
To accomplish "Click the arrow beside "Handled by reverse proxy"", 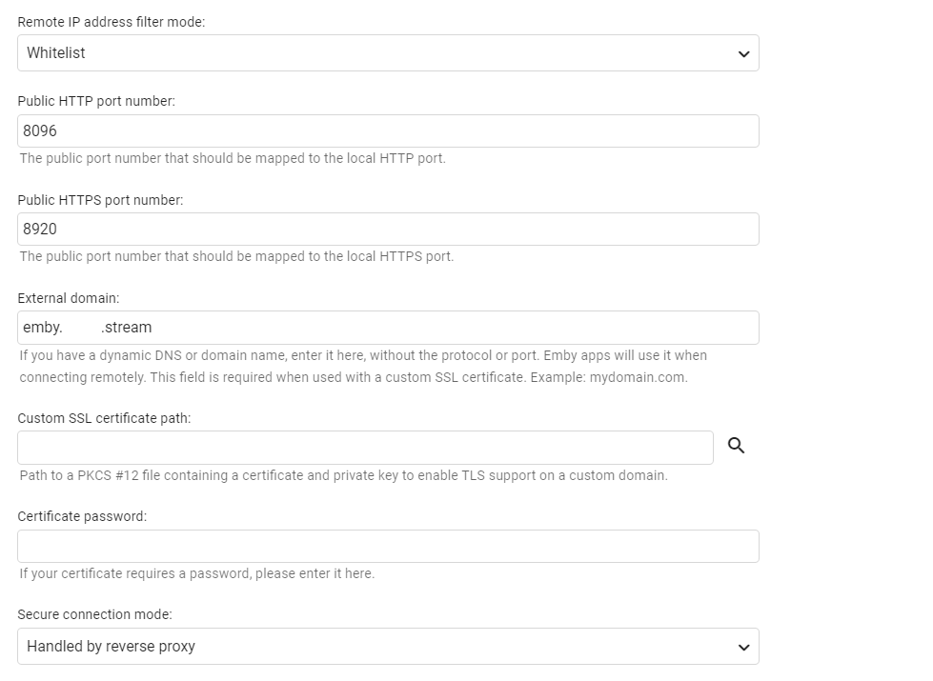I will point(743,648).
